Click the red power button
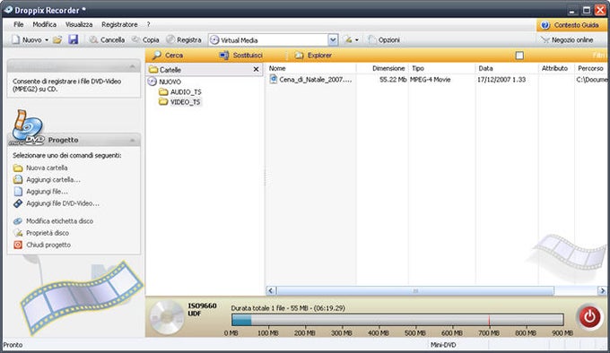This screenshot has width=610, height=353. [x=589, y=317]
